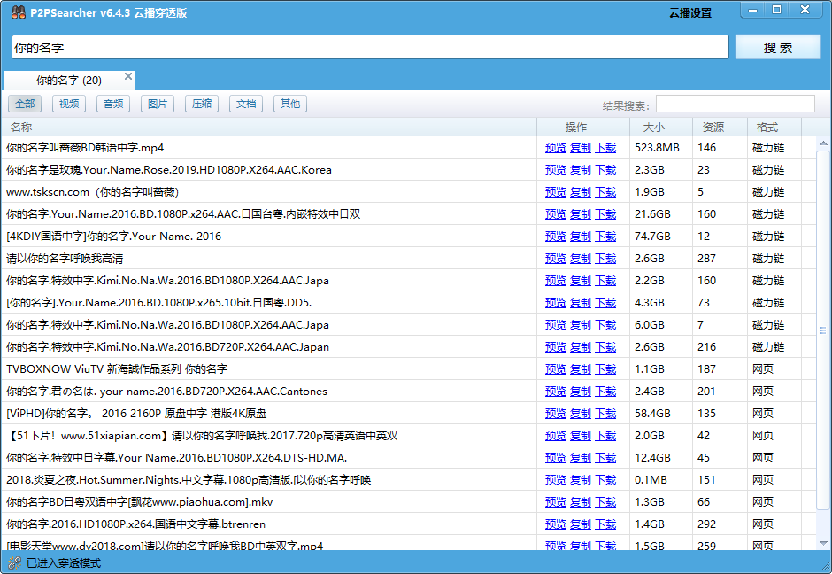The height and width of the screenshot is (574, 832).
Task: Filter results by 压缩
Action: (202, 104)
